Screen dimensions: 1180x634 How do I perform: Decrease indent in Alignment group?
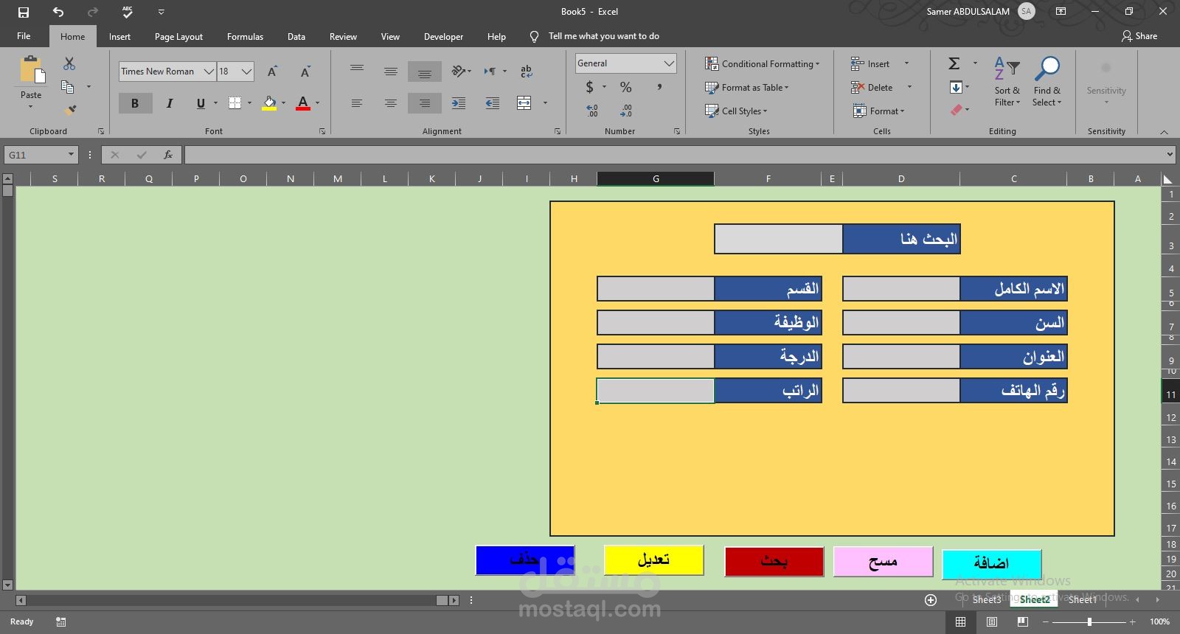click(x=459, y=103)
